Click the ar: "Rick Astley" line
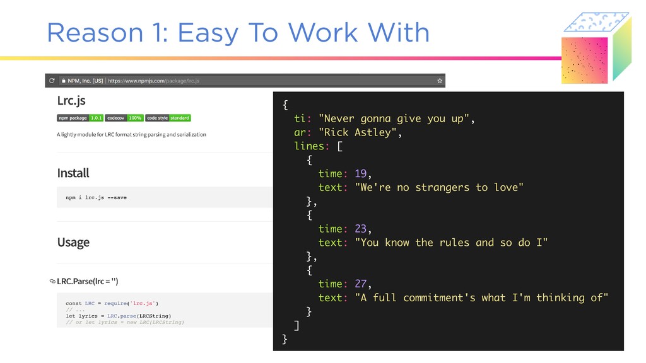The height and width of the screenshot is (363, 646). tap(348, 132)
